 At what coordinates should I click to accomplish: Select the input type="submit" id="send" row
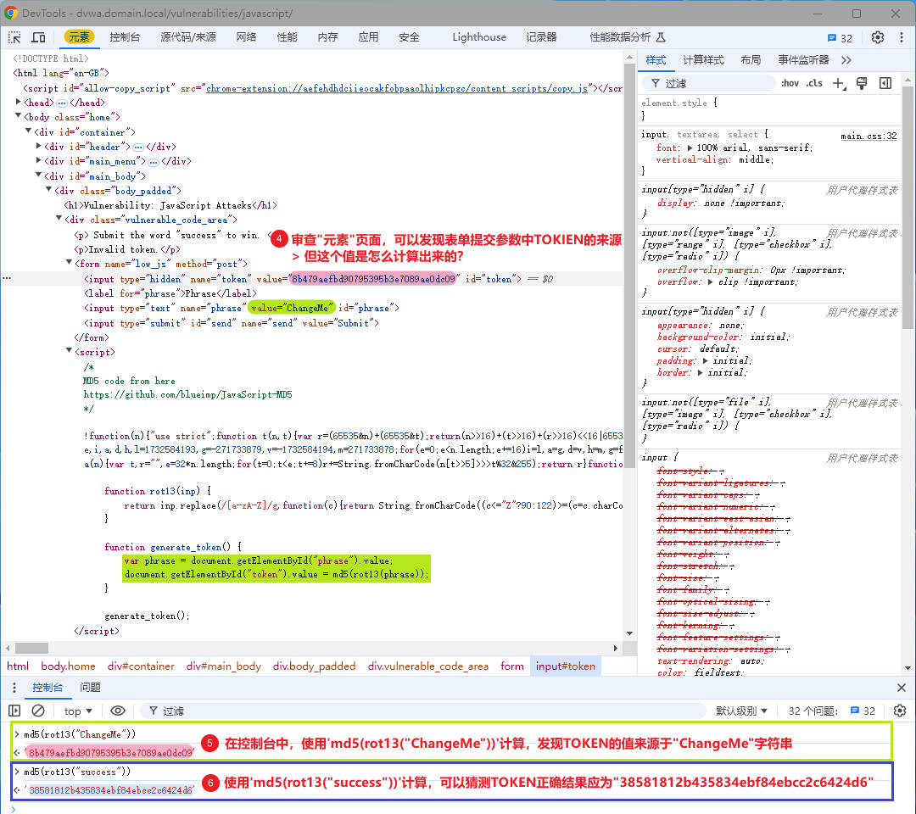click(x=232, y=323)
